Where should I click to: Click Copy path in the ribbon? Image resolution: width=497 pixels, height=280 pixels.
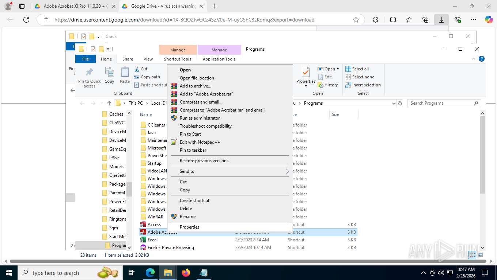147,77
